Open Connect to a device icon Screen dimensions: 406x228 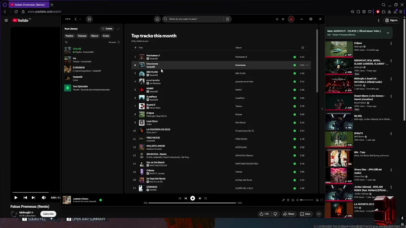tap(293, 200)
